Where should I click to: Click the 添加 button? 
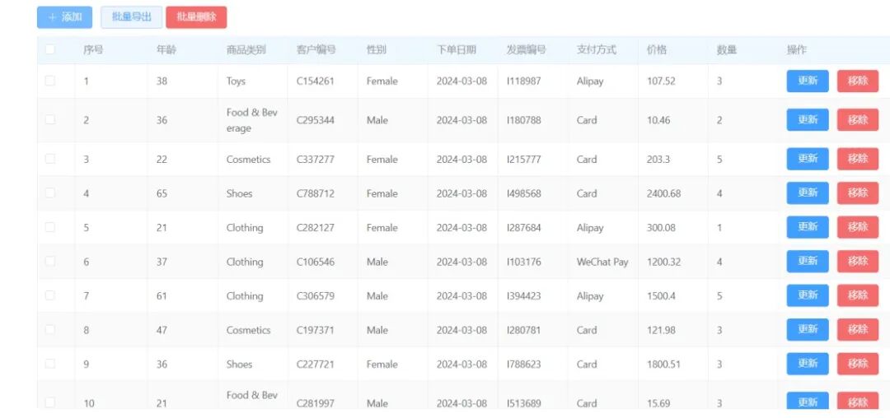(64, 17)
